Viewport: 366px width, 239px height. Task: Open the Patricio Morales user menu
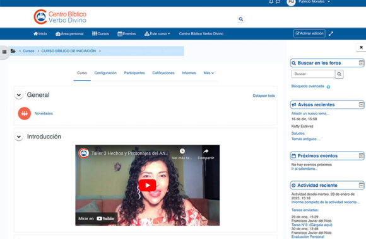pos(314,2)
